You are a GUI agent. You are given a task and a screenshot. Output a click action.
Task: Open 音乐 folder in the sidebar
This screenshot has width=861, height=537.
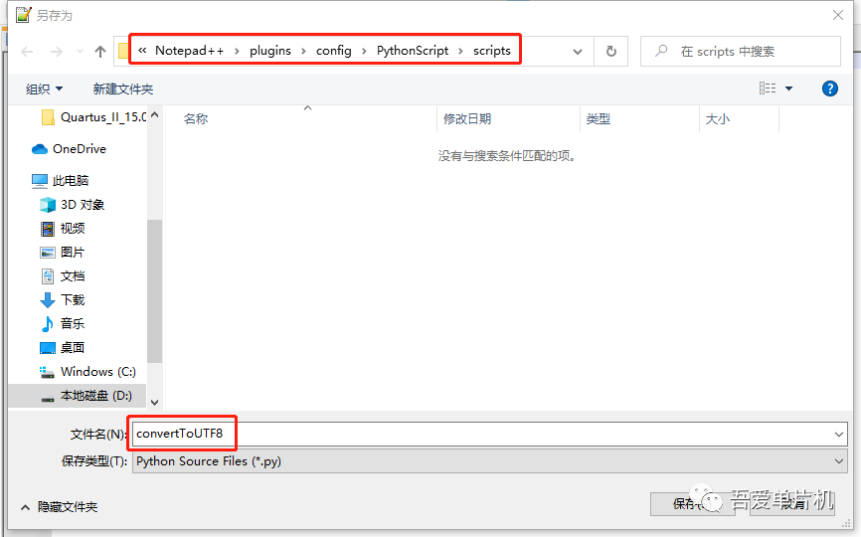[63, 323]
